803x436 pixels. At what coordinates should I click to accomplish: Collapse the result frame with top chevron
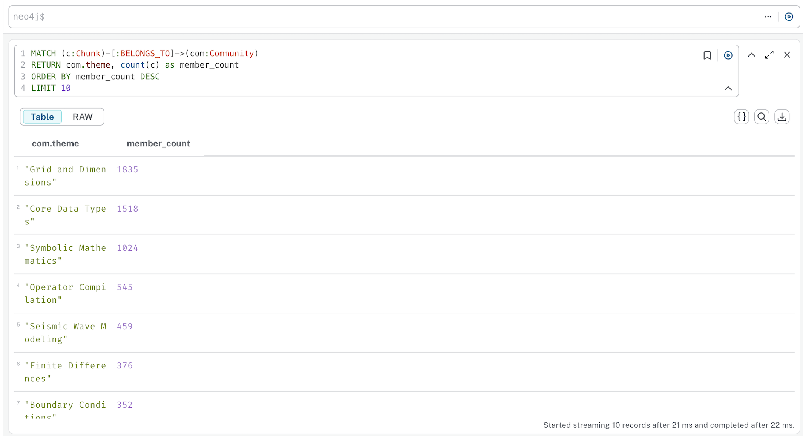751,55
